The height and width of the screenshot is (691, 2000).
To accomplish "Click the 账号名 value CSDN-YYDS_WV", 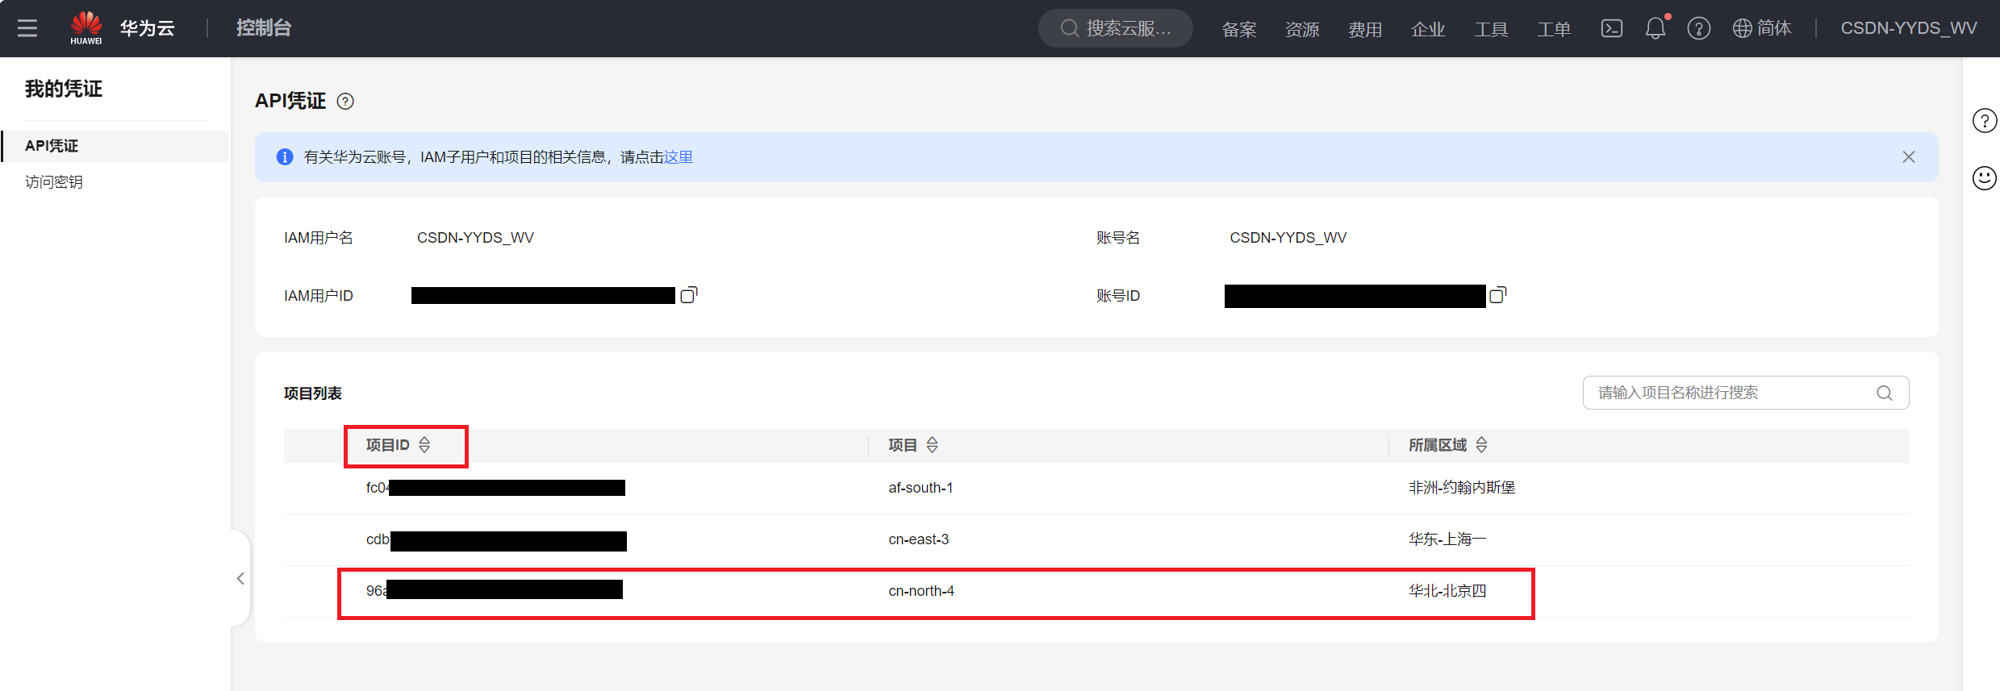I will point(1288,238).
